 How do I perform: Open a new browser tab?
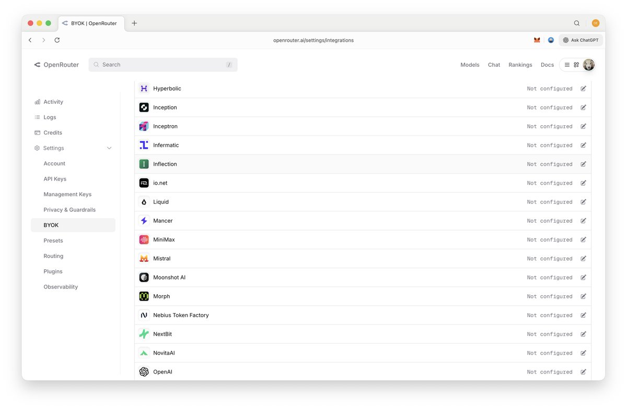tap(134, 23)
